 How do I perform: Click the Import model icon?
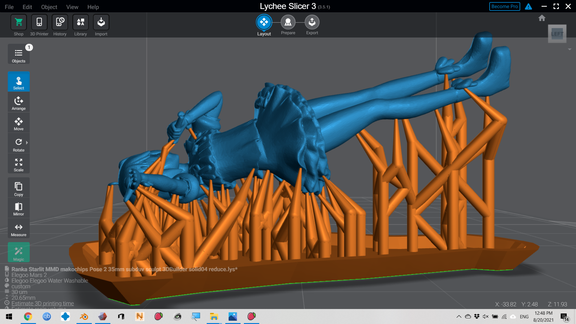(101, 22)
